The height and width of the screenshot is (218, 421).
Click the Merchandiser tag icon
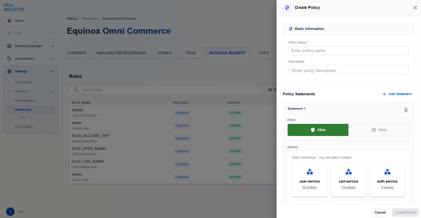pyautogui.click(x=9, y=59)
